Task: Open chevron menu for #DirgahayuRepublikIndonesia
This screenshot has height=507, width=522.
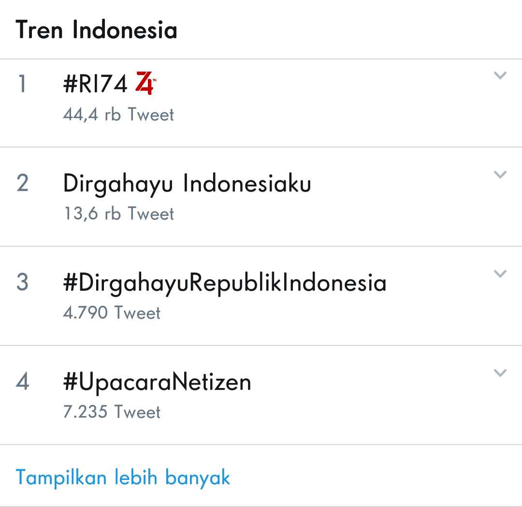Action: [x=500, y=274]
